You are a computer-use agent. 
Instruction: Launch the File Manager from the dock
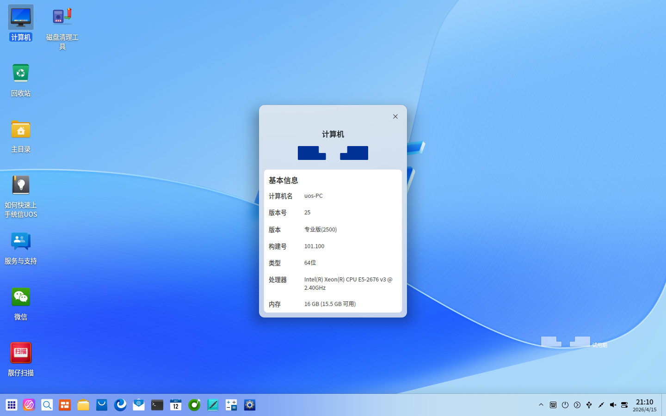pyautogui.click(x=83, y=405)
